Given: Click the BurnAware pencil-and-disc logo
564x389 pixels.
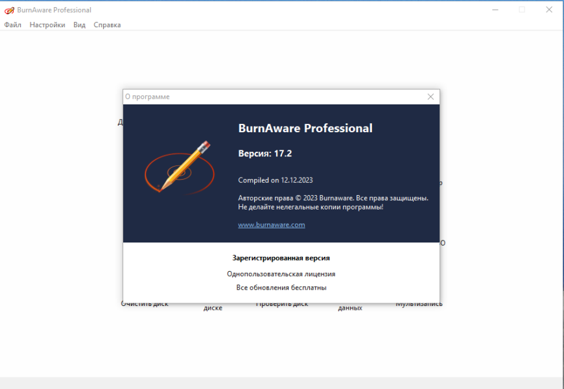Looking at the screenshot, I should click(x=180, y=167).
